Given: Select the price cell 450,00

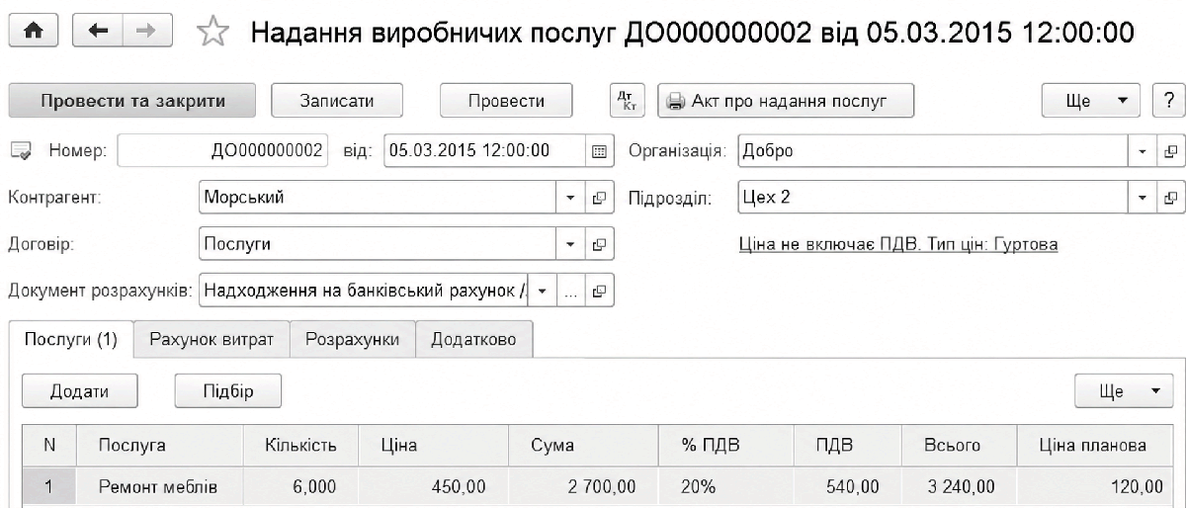Looking at the screenshot, I should pos(433,486).
